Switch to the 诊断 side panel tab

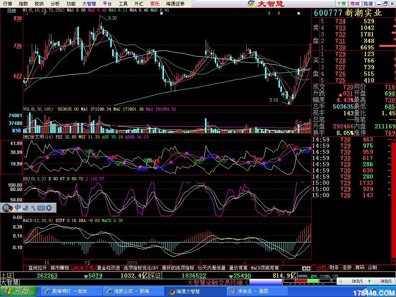[x=372, y=268]
